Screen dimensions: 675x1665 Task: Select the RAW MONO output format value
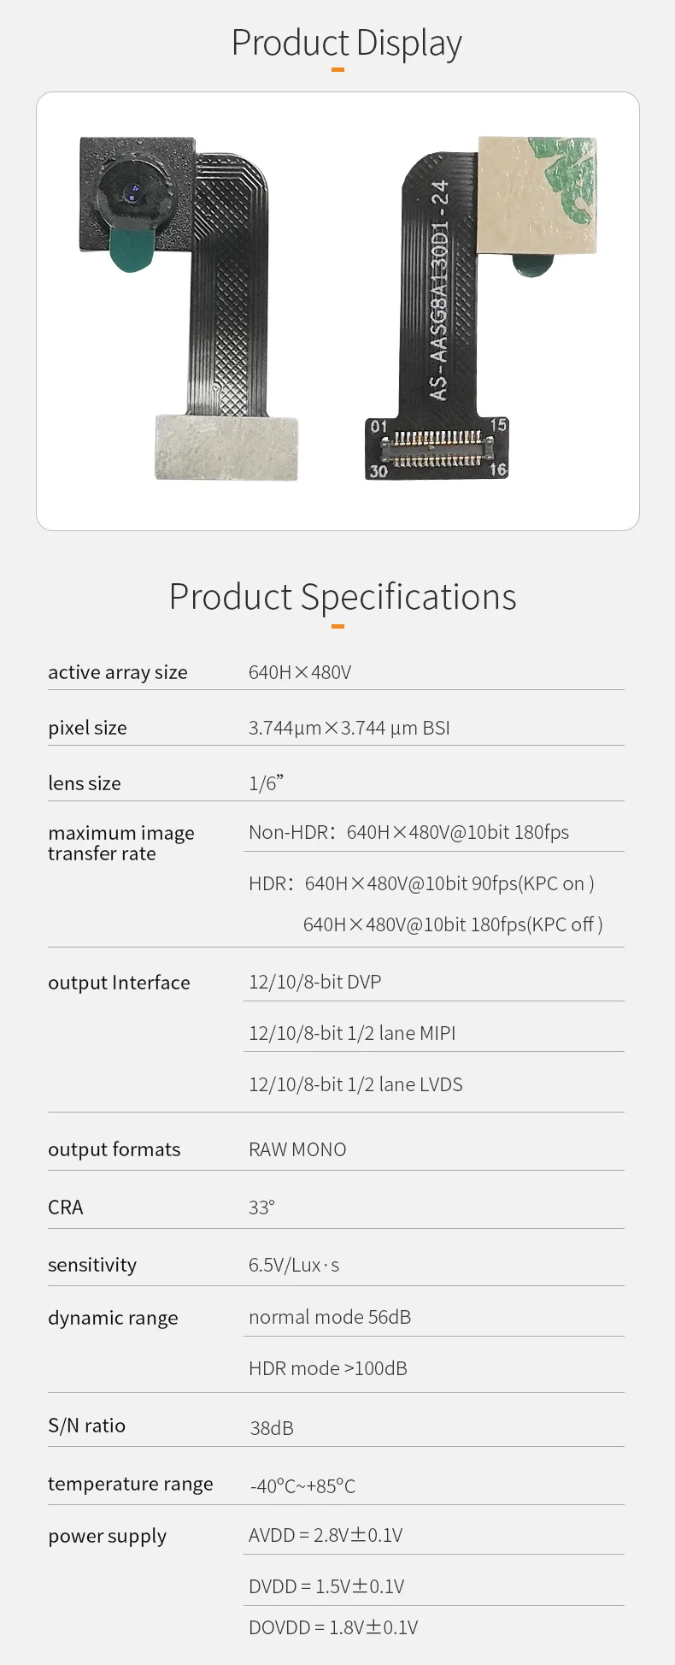(297, 1149)
